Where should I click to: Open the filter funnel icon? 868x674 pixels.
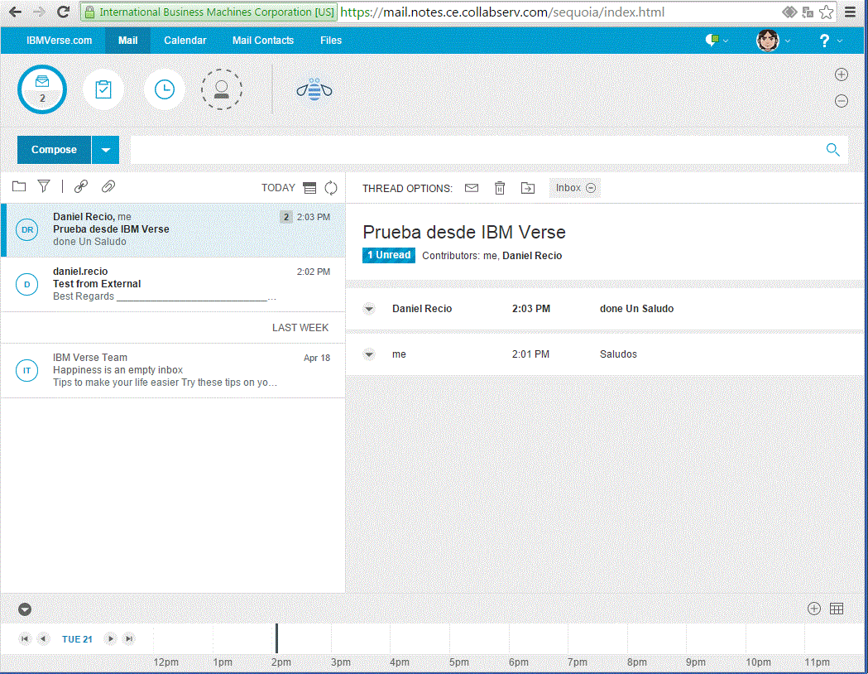tap(44, 186)
